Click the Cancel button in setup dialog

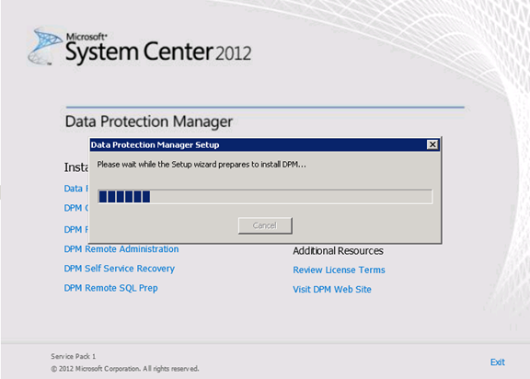click(x=265, y=225)
